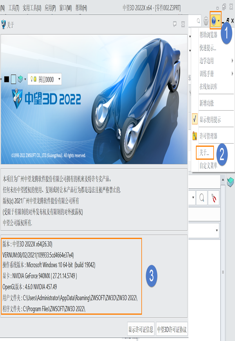235x341 pixels.
Task: Open 许可管理器 menu entry
Action: (x=208, y=136)
